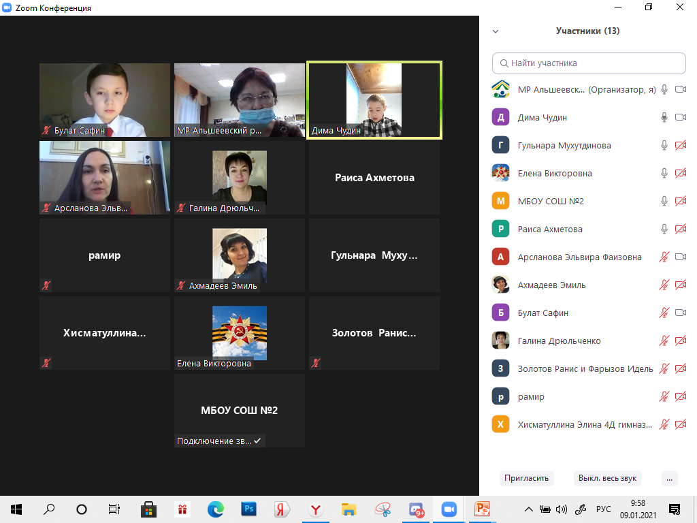Collapse the Участники panel with the chevron
Image resolution: width=697 pixels, height=523 pixels.
pyautogui.click(x=496, y=31)
